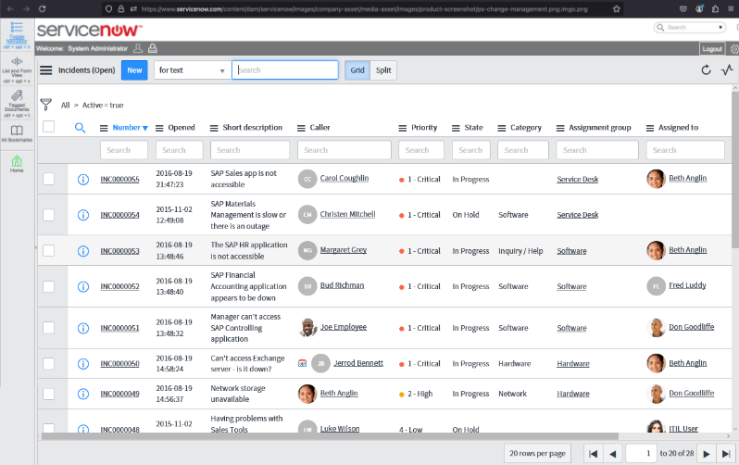Screen dimensions: 739x465
Task: Check the row for INC0000052
Action: pos(48,286)
